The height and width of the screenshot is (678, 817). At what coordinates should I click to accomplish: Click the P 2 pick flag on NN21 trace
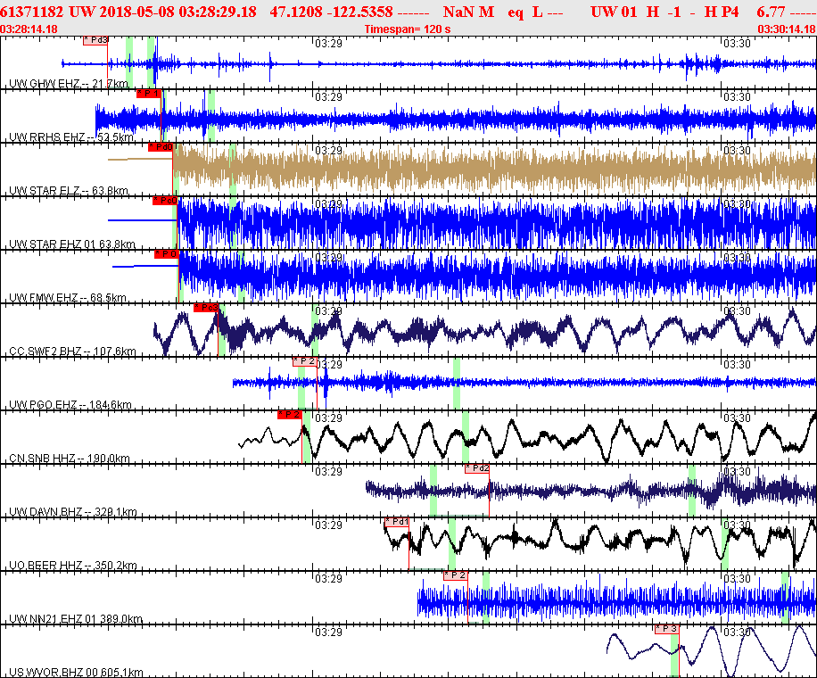[456, 575]
